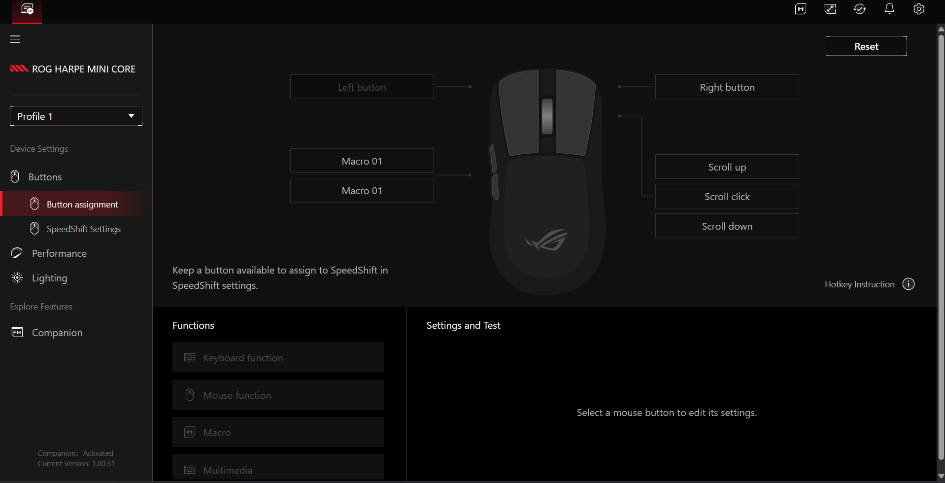Click the Companion FN icon
Screen dimensions: 945x483
pos(17,332)
